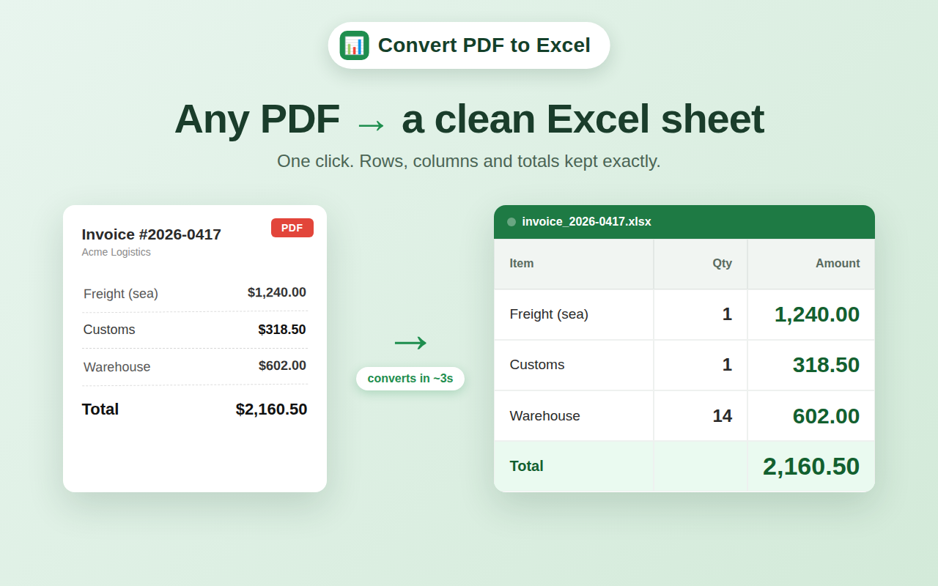Click the "a clean Excel sheet" headline text
938x586 pixels.
pyautogui.click(x=583, y=119)
